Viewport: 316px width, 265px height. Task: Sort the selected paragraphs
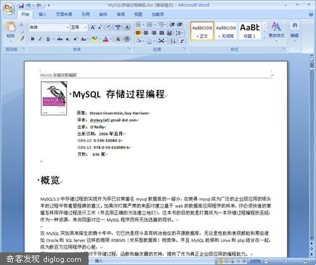coord(173,41)
